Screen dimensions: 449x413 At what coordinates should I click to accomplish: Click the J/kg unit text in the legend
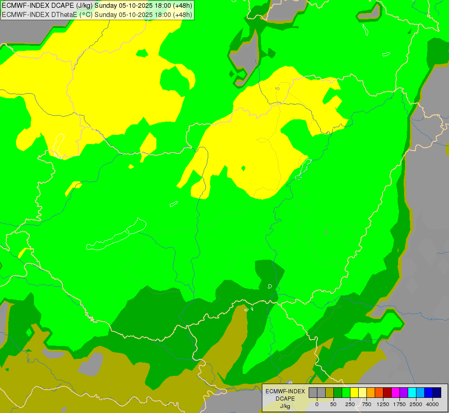pos(285,407)
